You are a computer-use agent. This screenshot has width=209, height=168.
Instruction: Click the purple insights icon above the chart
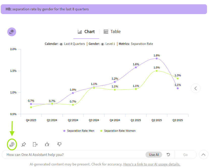coord(12,32)
